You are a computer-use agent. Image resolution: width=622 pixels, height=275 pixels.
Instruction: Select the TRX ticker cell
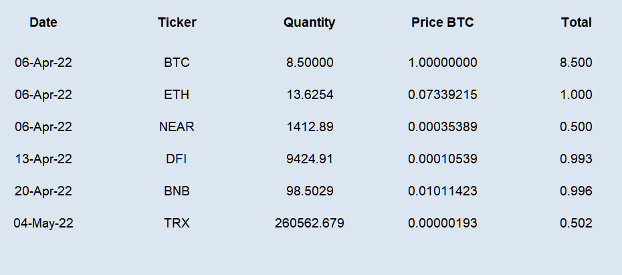coord(177,223)
